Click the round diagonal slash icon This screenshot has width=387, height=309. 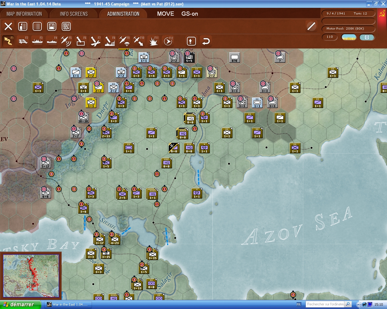(311, 26)
